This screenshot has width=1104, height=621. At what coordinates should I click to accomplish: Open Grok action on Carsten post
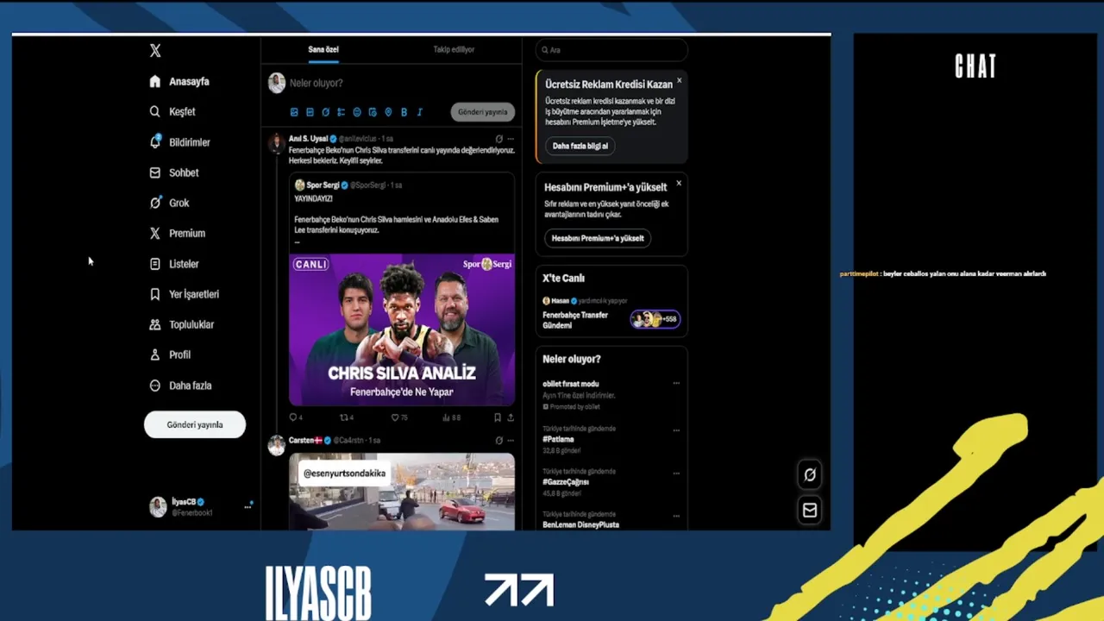(x=499, y=440)
